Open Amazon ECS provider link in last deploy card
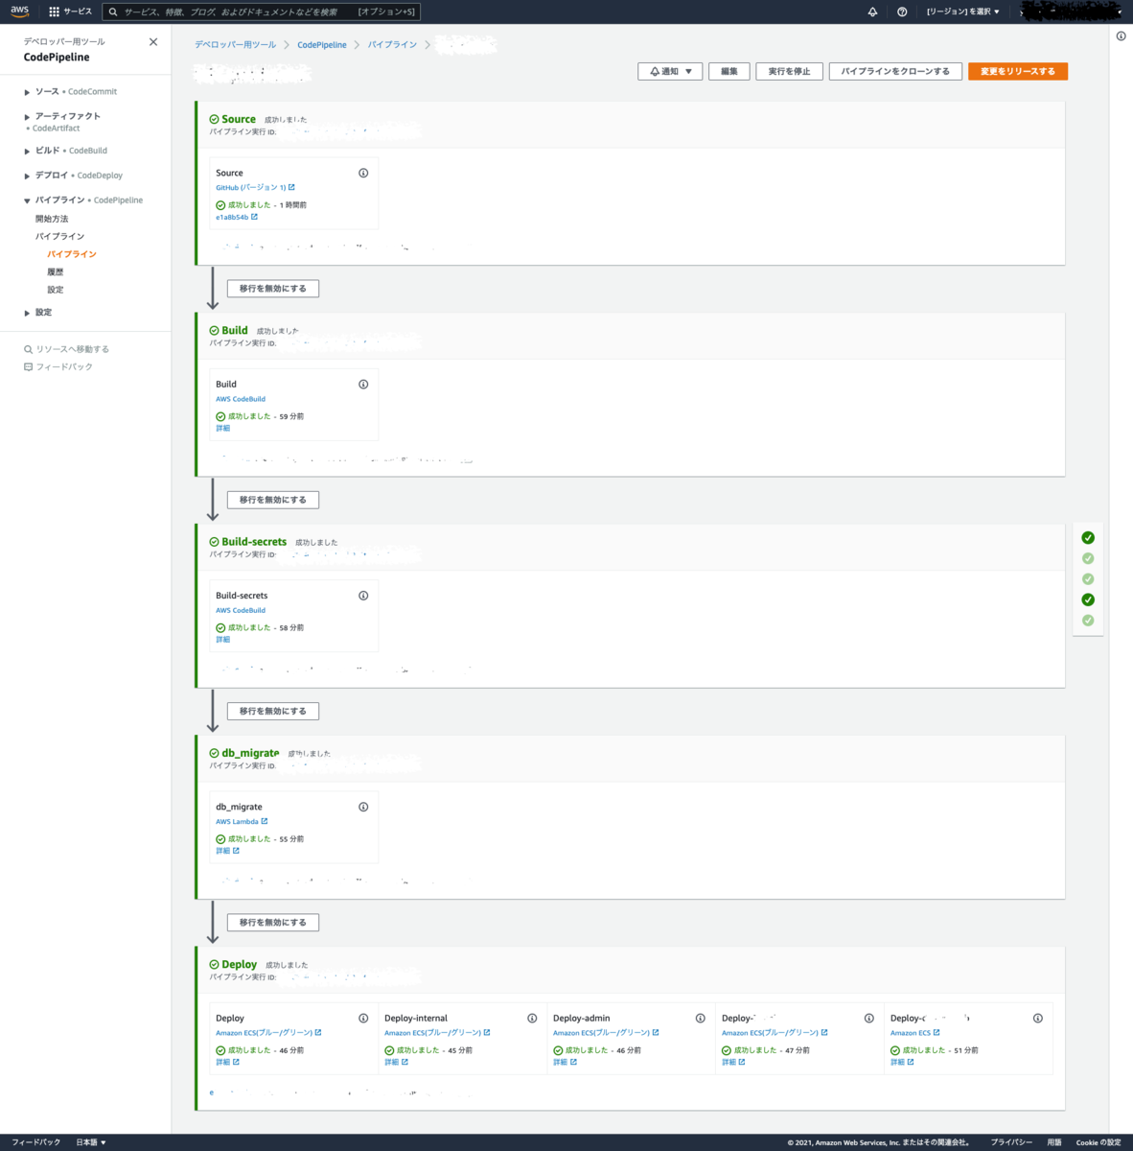Screen dimensions: 1133x1151 [915, 1033]
